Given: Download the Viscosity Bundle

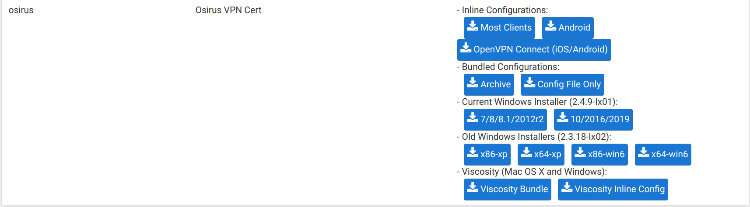Looking at the screenshot, I should [508, 190].
